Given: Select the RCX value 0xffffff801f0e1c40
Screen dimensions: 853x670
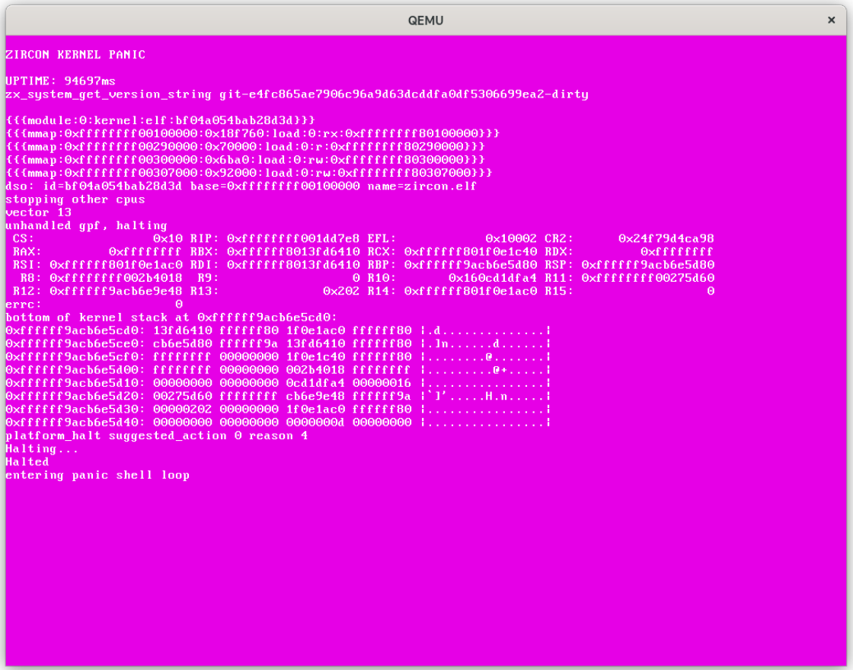Looking at the screenshot, I should coord(471,252).
